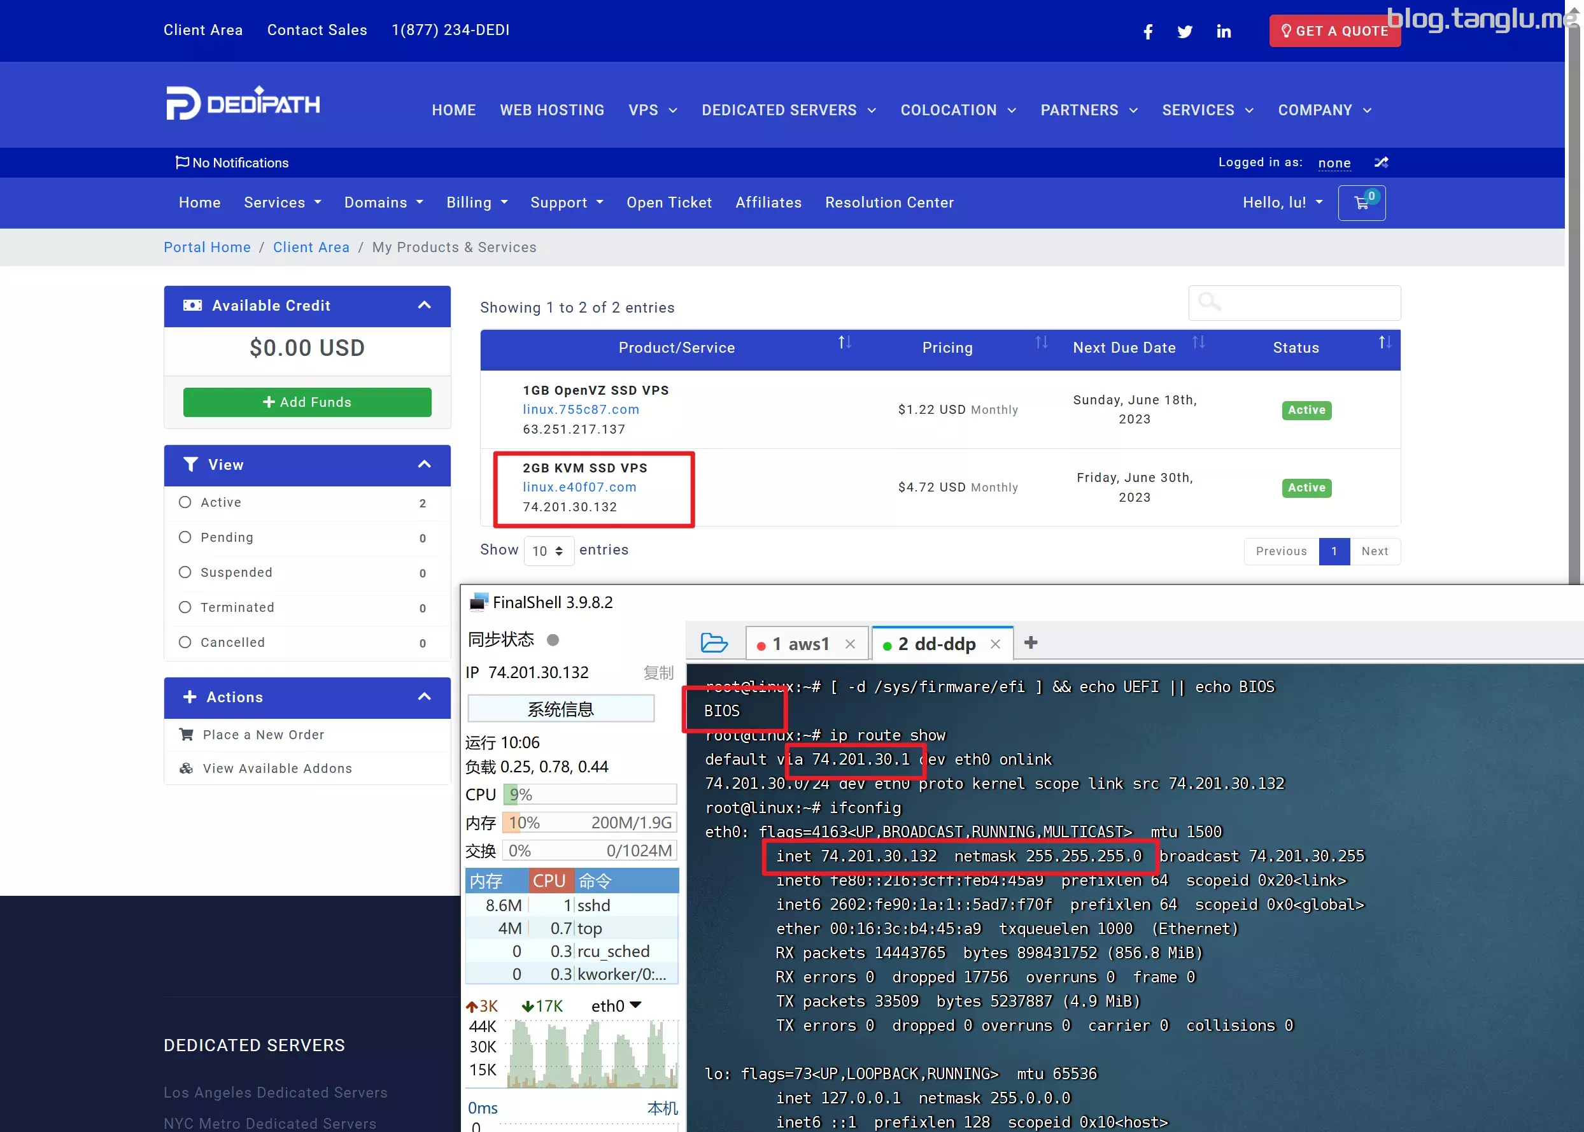Open the Billing dropdown menu
1584x1132 pixels.
[477, 201]
